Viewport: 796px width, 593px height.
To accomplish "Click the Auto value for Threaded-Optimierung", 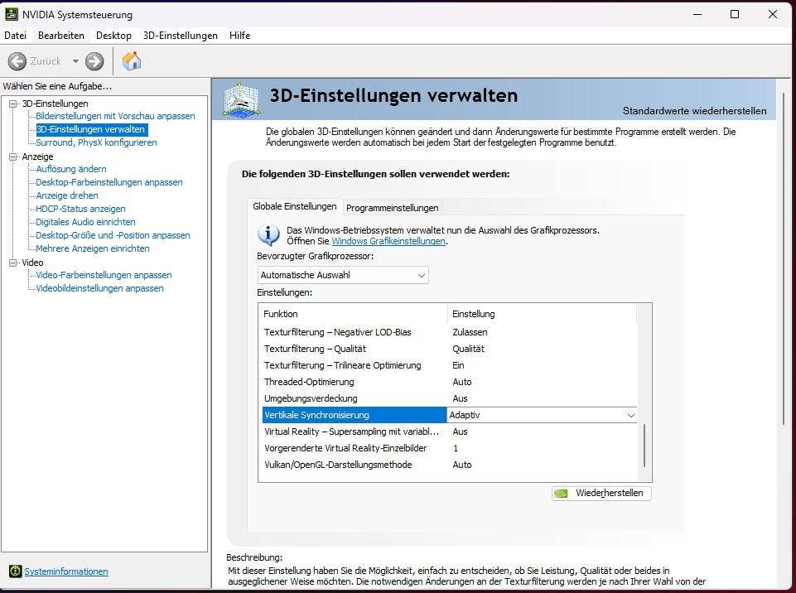I will [x=462, y=382].
